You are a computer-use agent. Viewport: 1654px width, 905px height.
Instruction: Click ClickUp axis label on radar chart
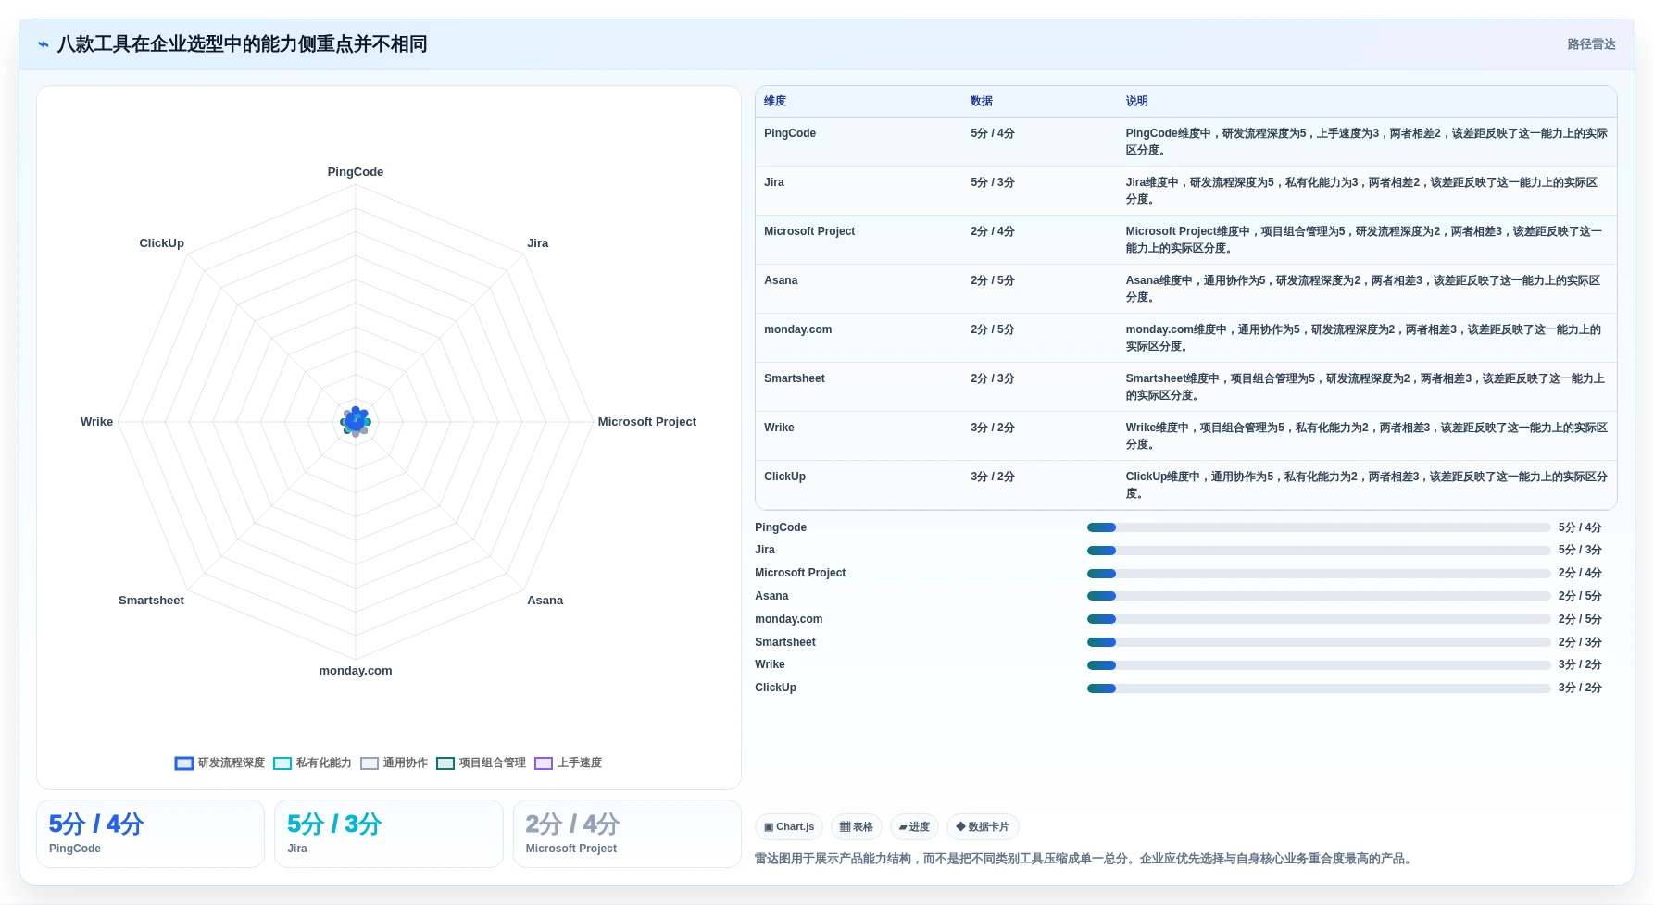point(162,243)
